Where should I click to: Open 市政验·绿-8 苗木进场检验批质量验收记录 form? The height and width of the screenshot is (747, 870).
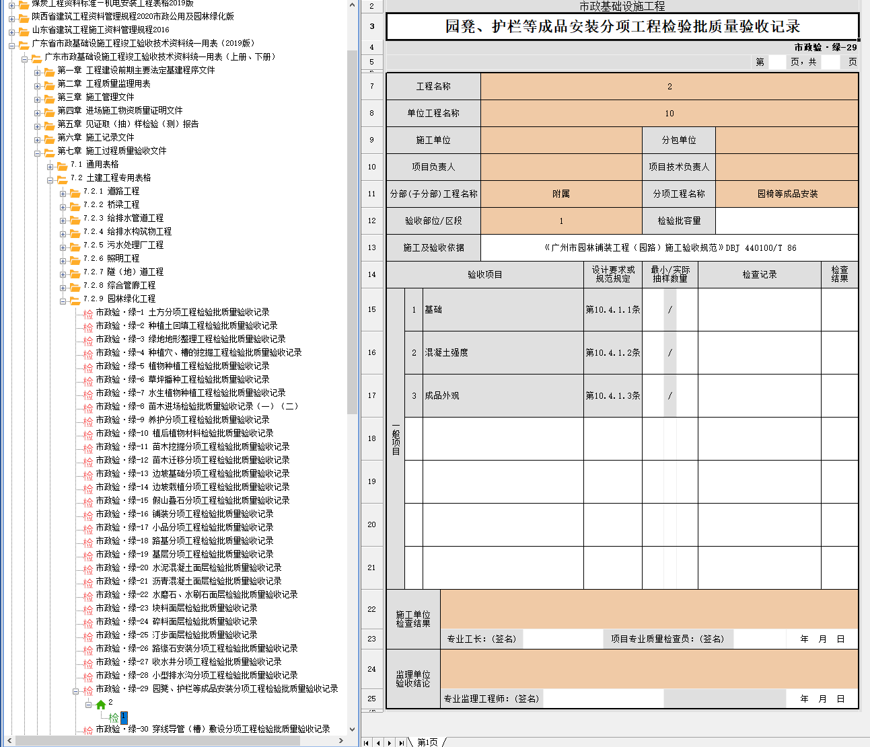196,406
